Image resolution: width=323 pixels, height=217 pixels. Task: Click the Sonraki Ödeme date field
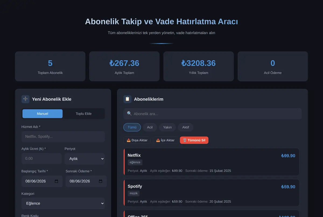[x=86, y=181]
